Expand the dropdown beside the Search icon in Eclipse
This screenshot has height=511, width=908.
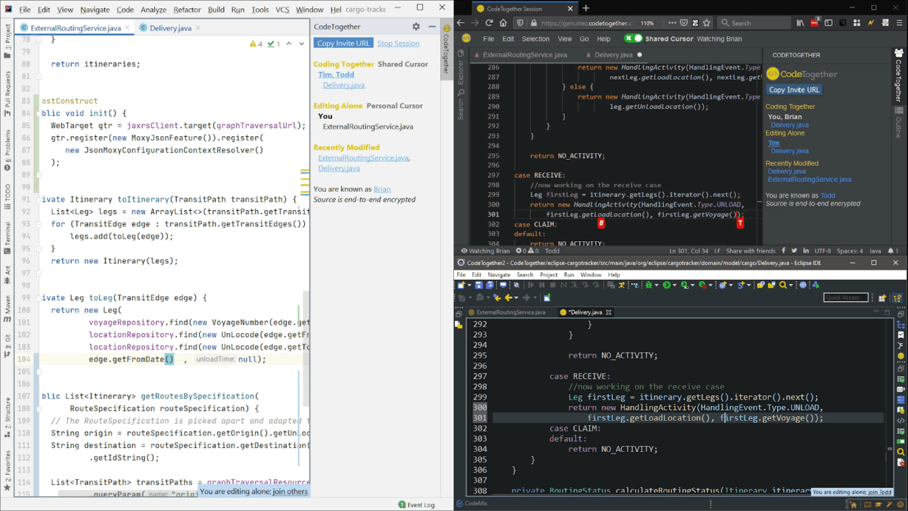pos(791,285)
